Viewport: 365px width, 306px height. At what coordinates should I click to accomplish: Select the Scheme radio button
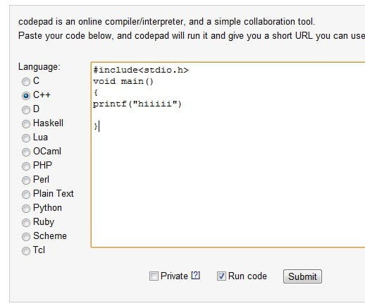(26, 237)
